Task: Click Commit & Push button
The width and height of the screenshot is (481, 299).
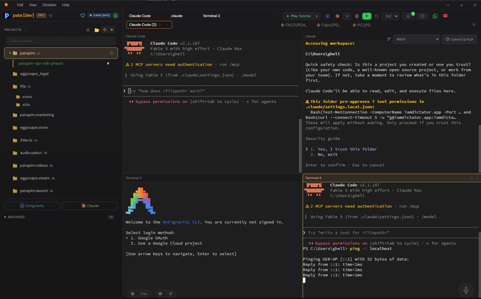Action: [459, 39]
